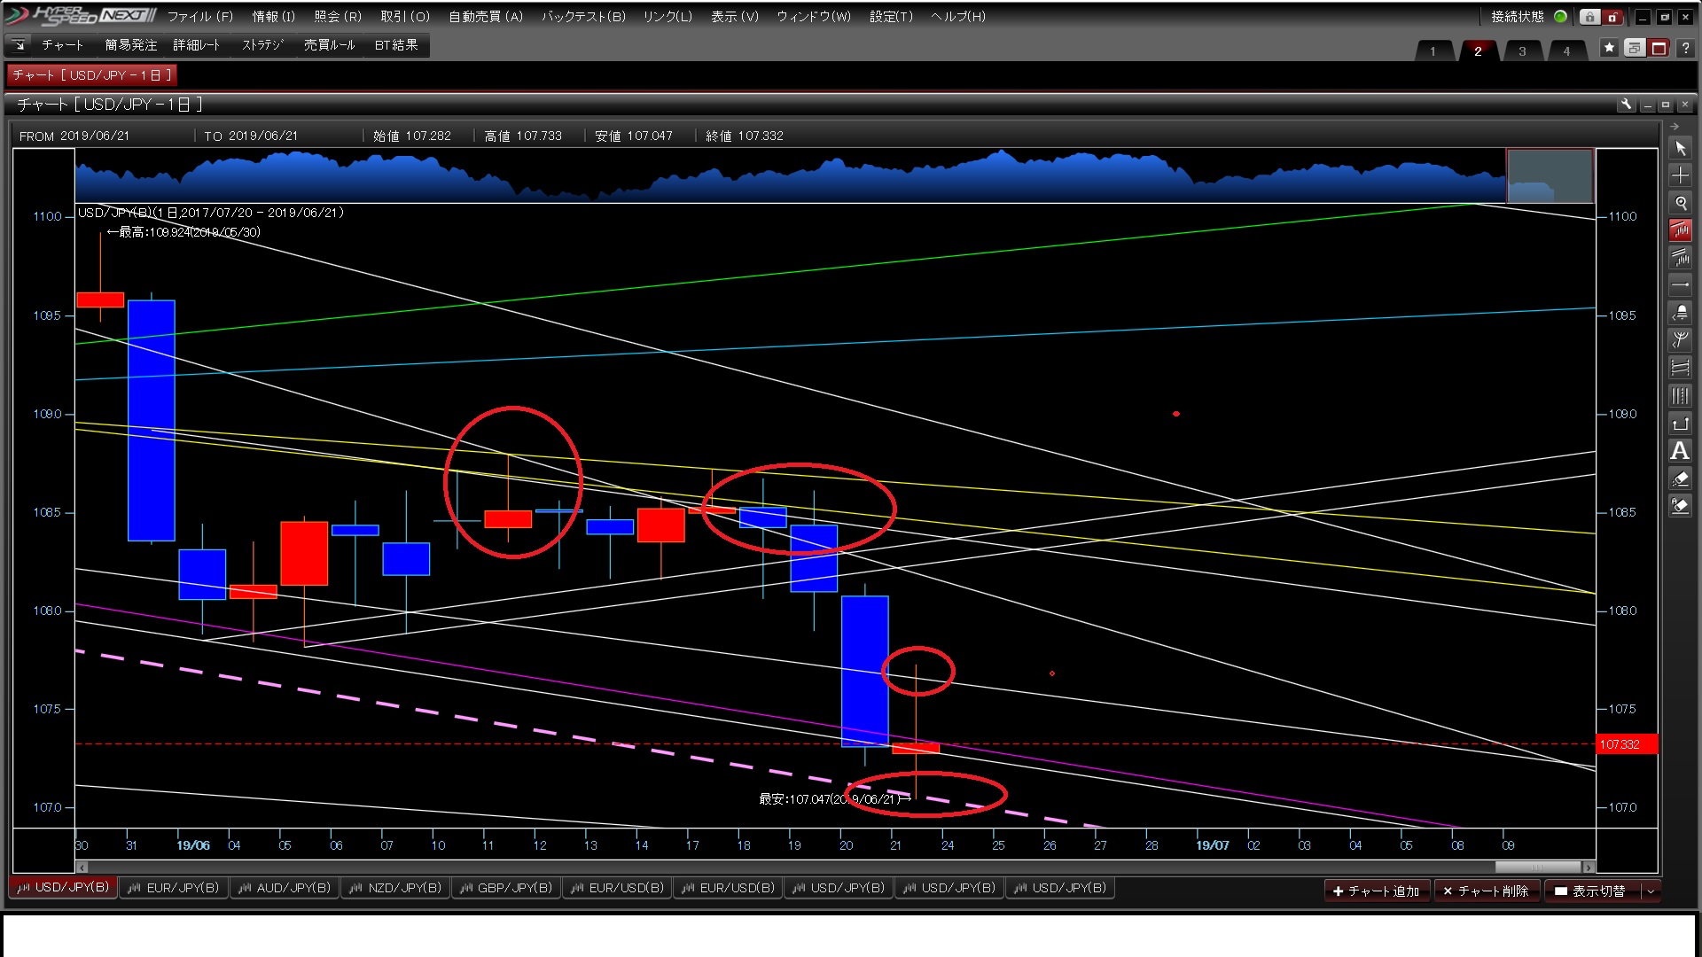Select the text annotation tool

point(1680,451)
